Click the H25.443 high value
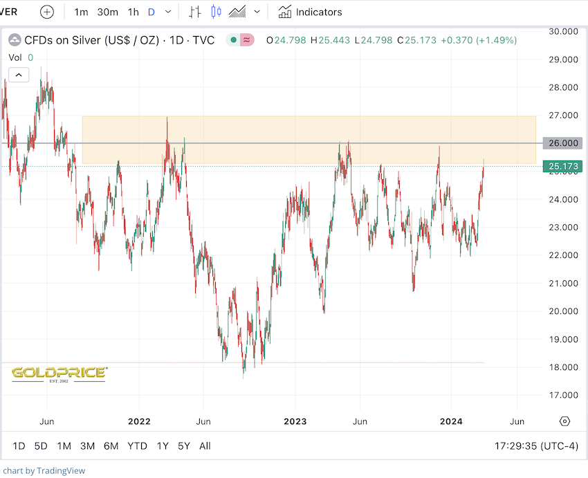Viewport: 588px width, 478px height. 330,40
